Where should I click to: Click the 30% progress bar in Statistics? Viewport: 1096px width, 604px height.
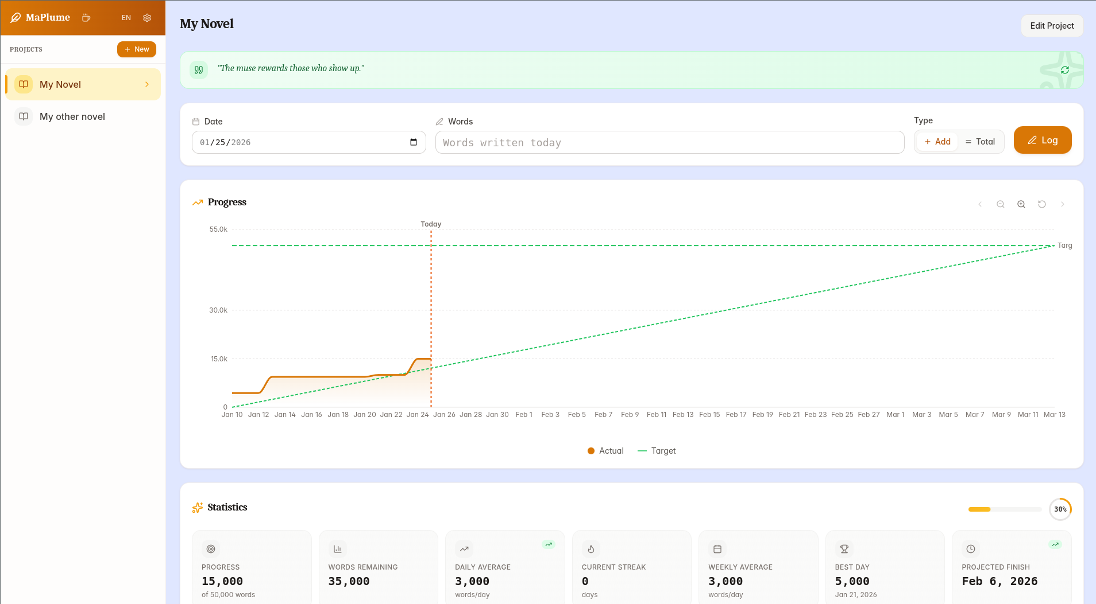click(1004, 509)
